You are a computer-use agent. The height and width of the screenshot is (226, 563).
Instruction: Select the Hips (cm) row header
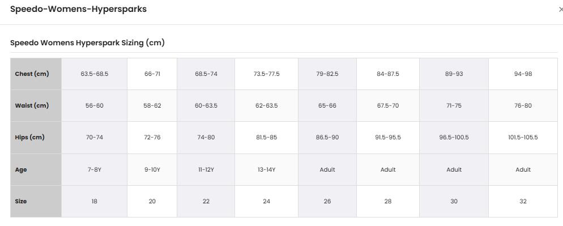pos(36,137)
